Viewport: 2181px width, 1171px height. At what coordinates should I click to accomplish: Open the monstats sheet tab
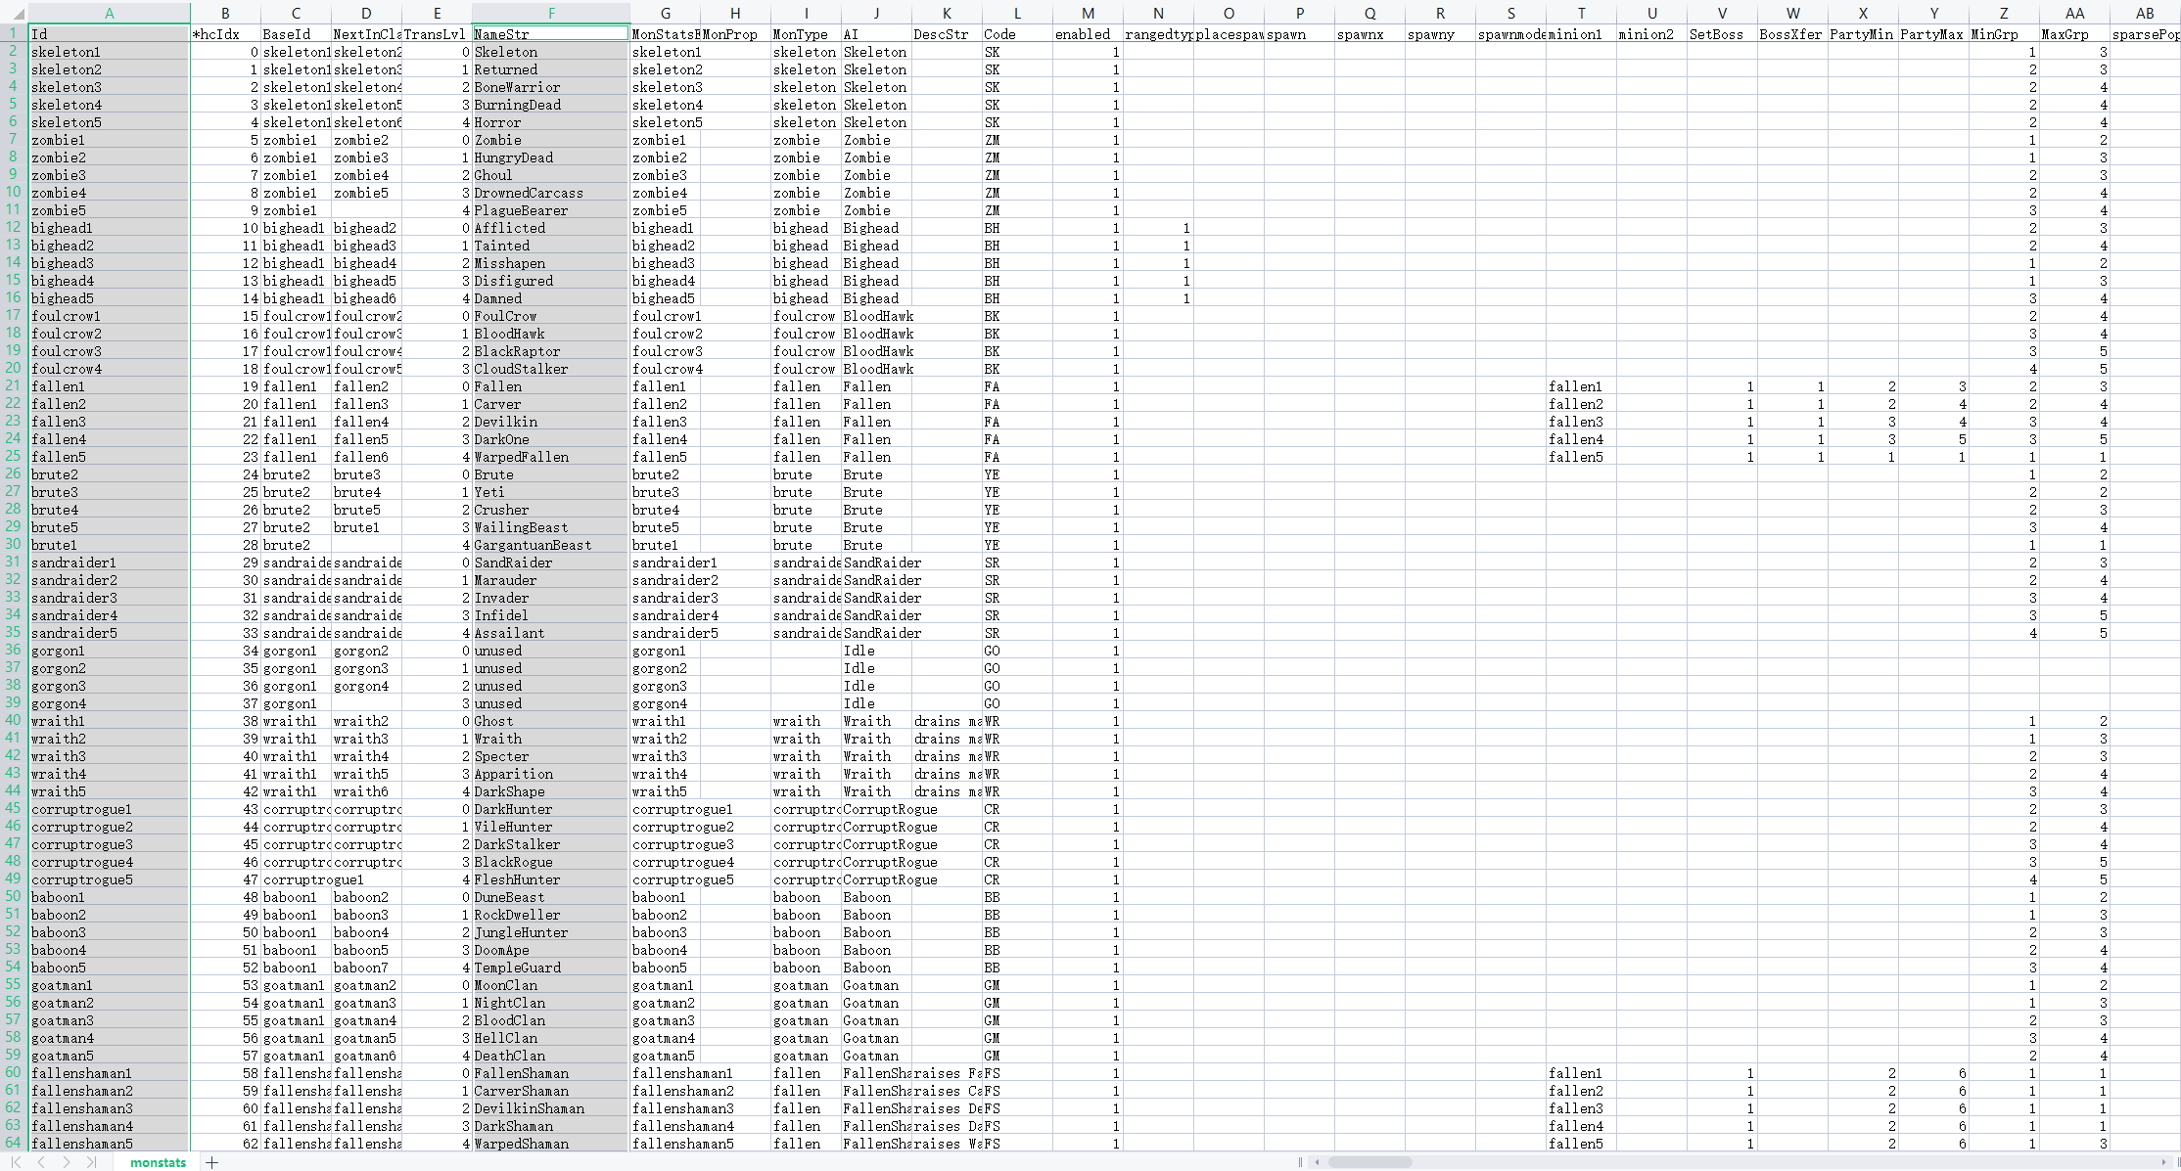click(158, 1162)
